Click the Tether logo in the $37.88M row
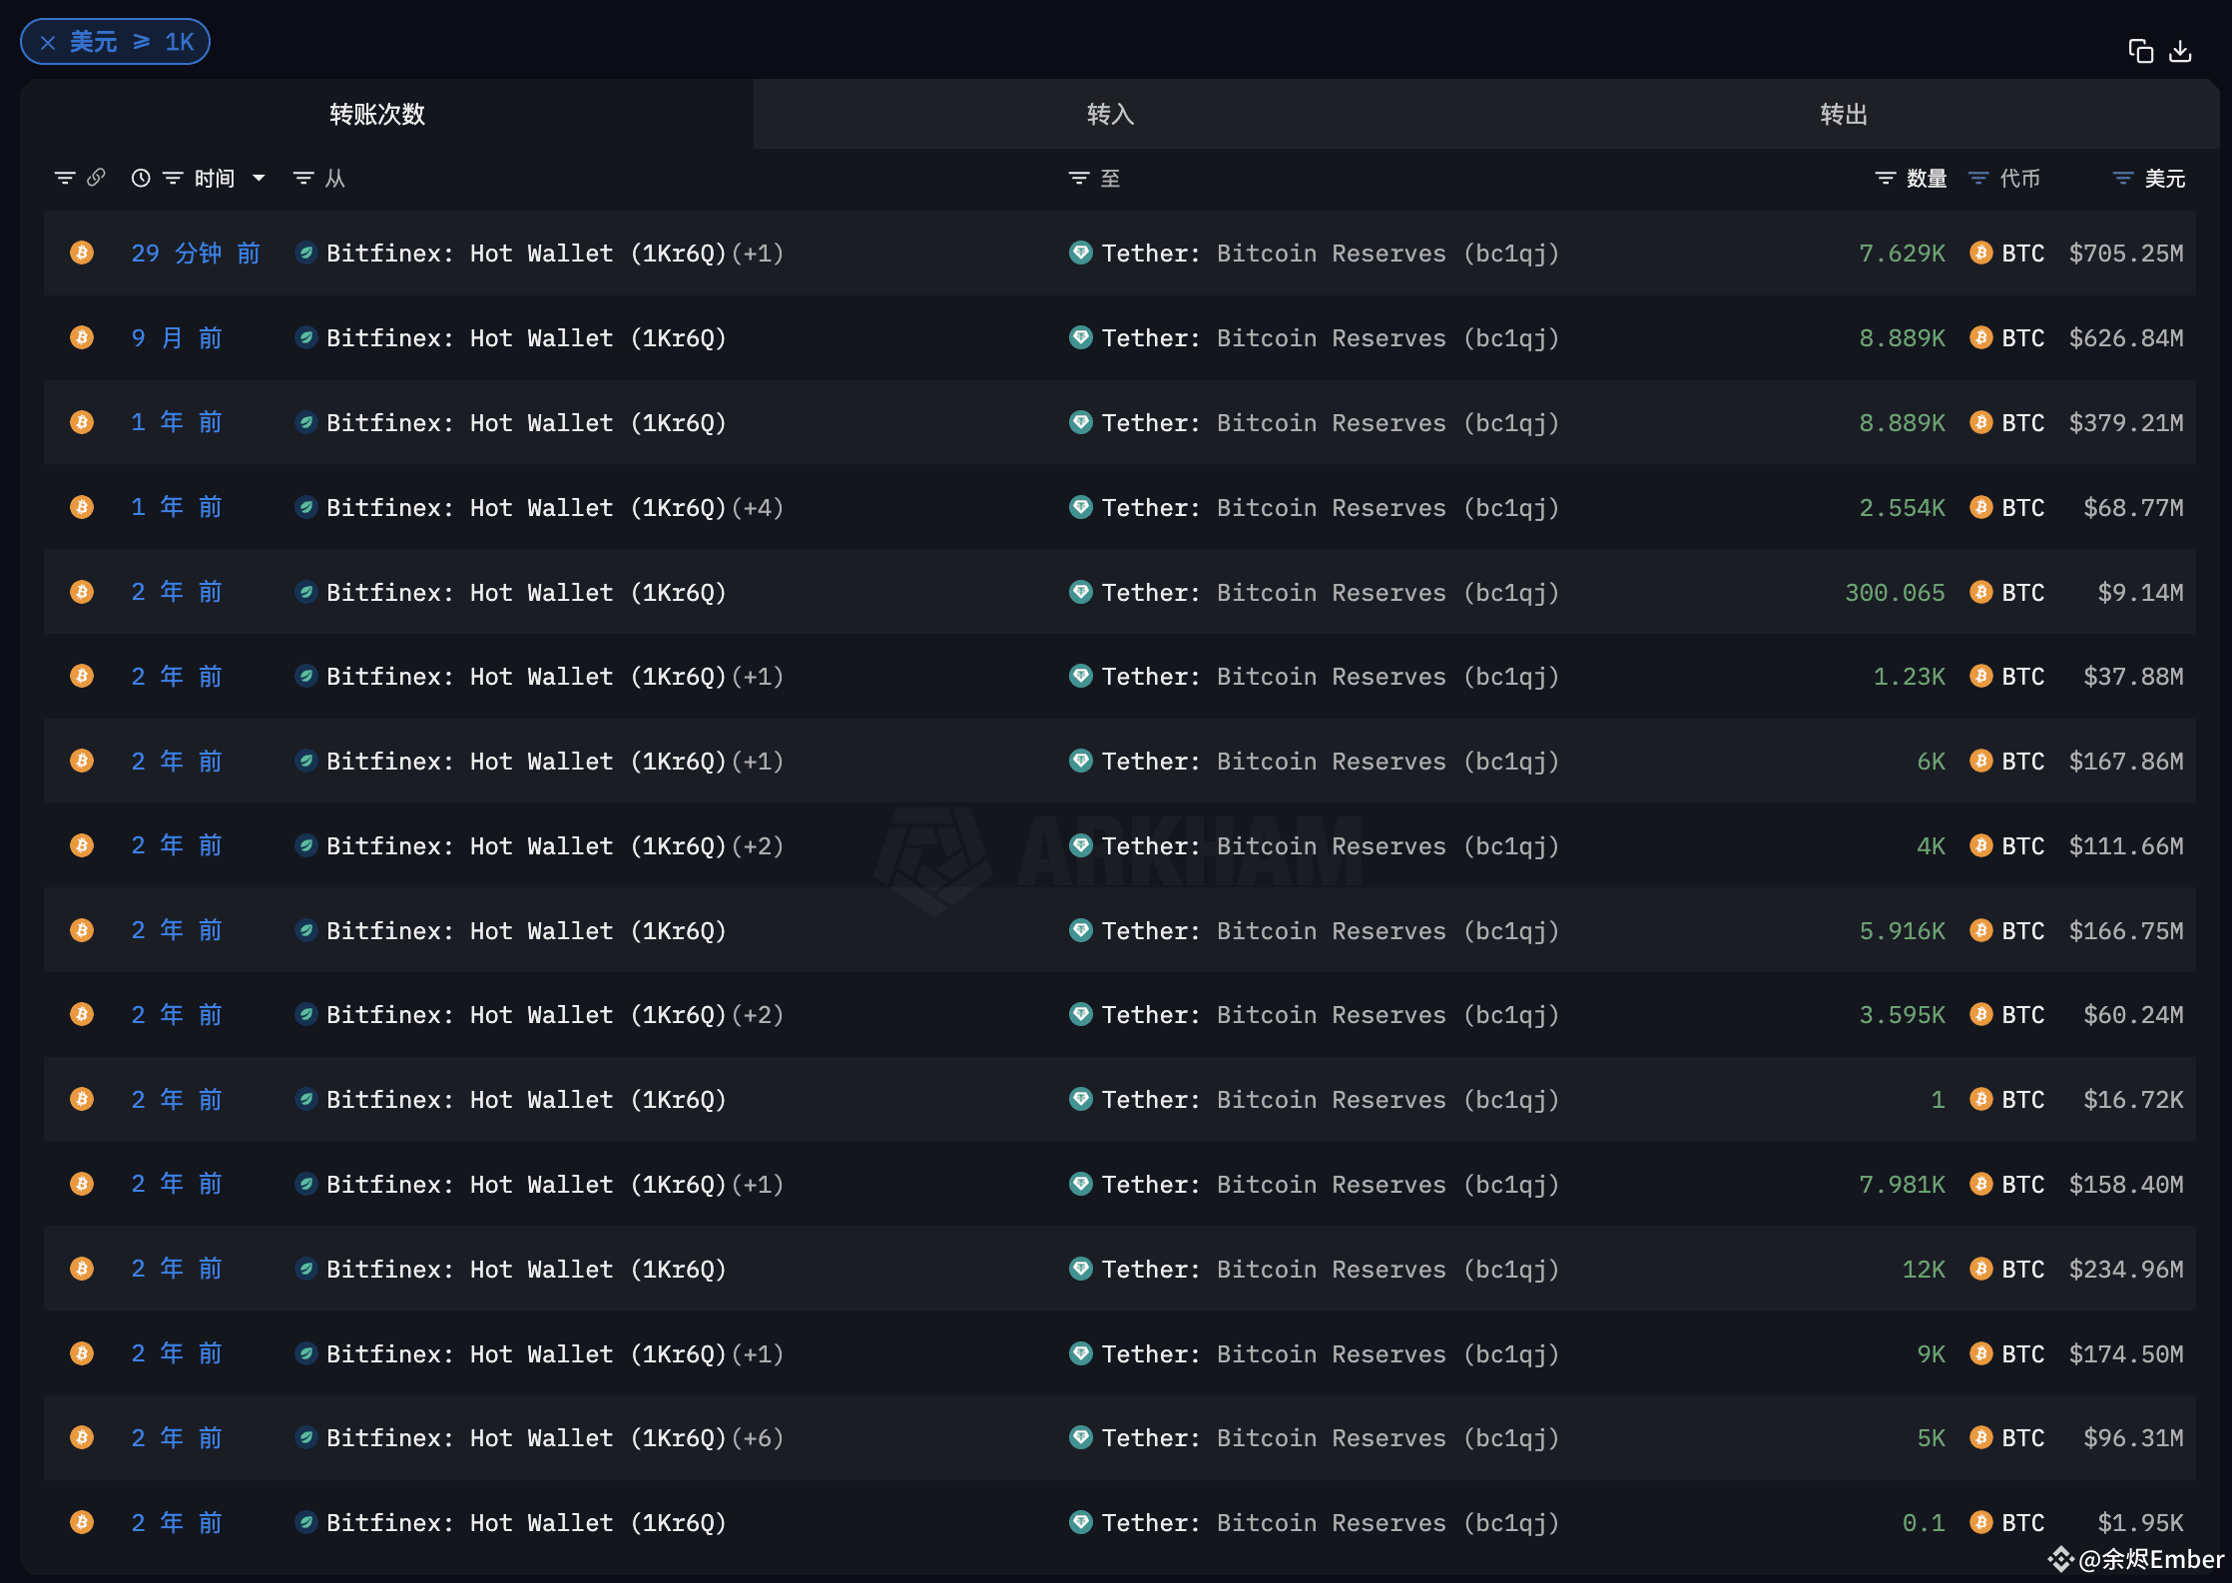Screen dimensions: 2232x1583 tap(1080, 676)
